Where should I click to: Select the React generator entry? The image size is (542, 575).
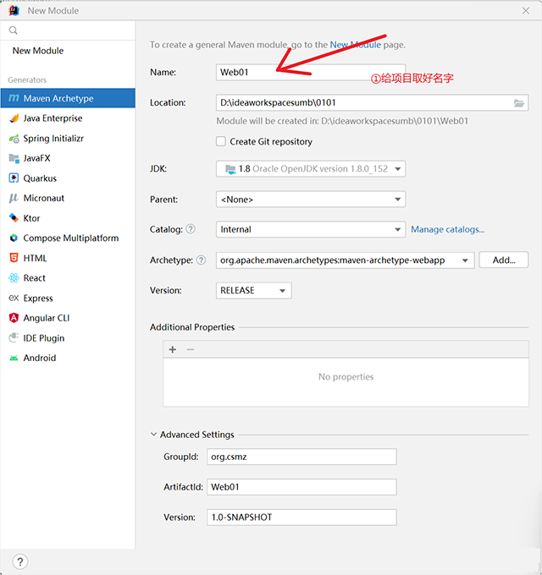point(34,278)
